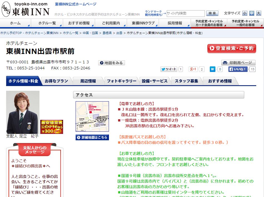This screenshot has width=264, height=197.
Task: Click the FAX：0853-25-2046 text
Action: pyautogui.click(x=71, y=68)
